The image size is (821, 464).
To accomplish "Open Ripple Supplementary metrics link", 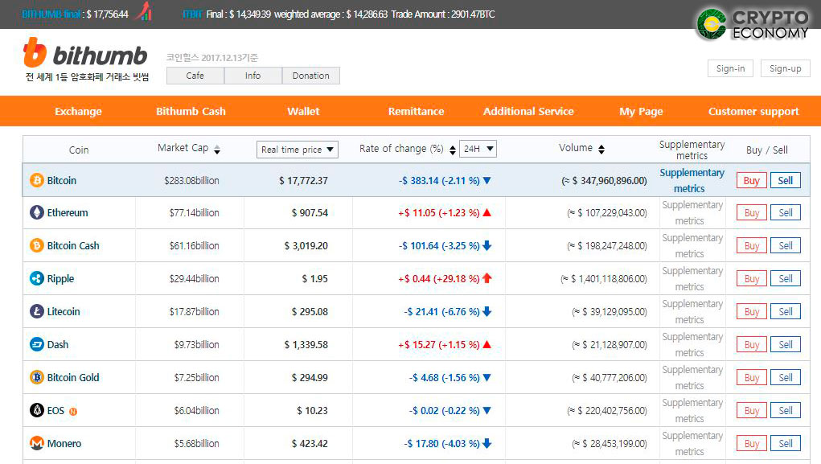I will click(692, 278).
